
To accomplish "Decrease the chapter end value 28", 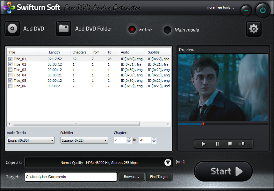I will pos(154,142).
